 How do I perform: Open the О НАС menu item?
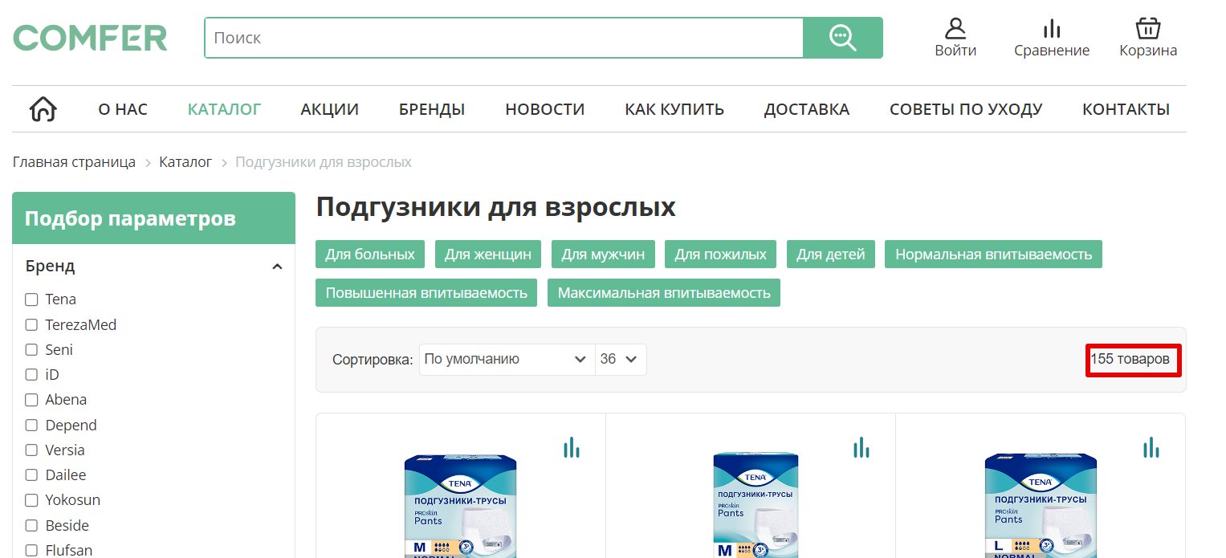123,109
